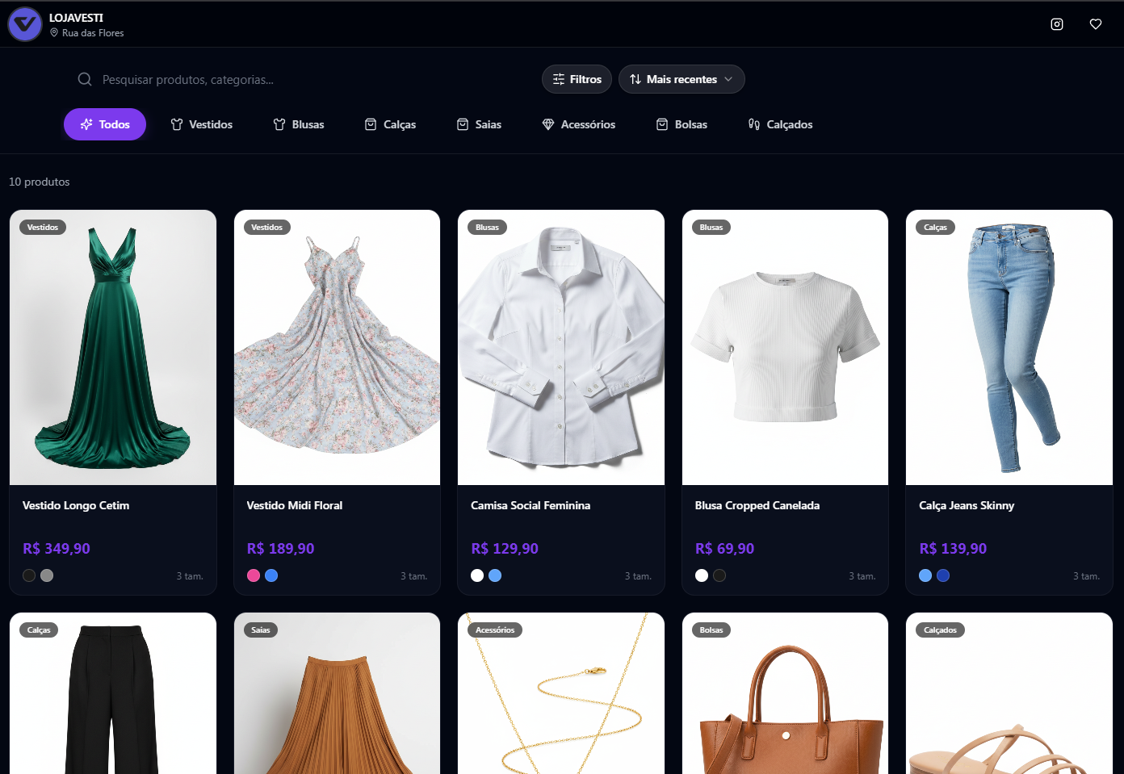The height and width of the screenshot is (774, 1124).
Task: Open the Mais recentes sorting dropdown
Action: tap(681, 78)
